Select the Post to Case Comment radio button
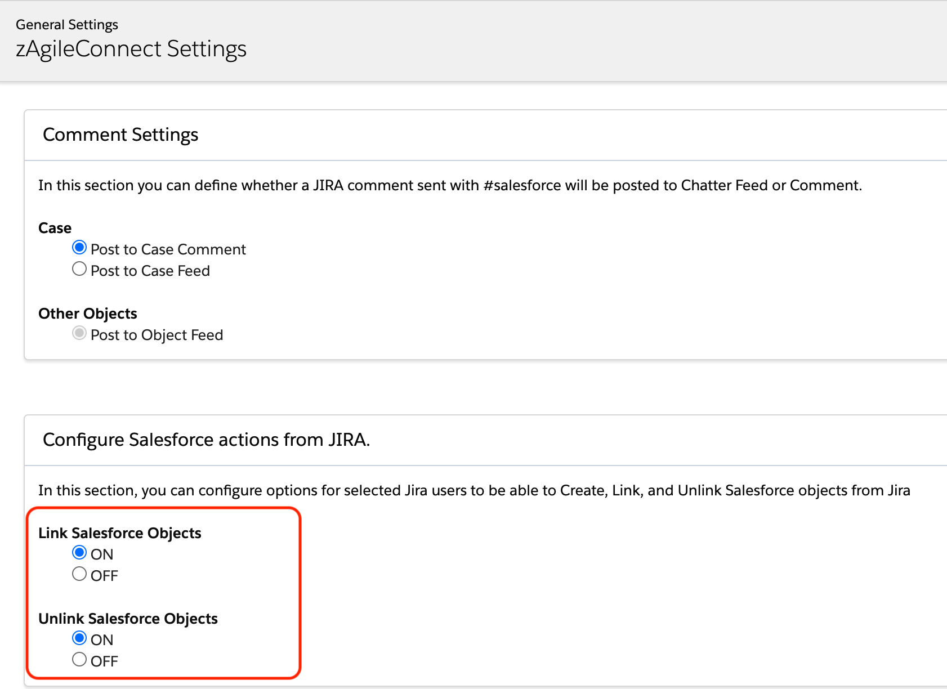 79,248
